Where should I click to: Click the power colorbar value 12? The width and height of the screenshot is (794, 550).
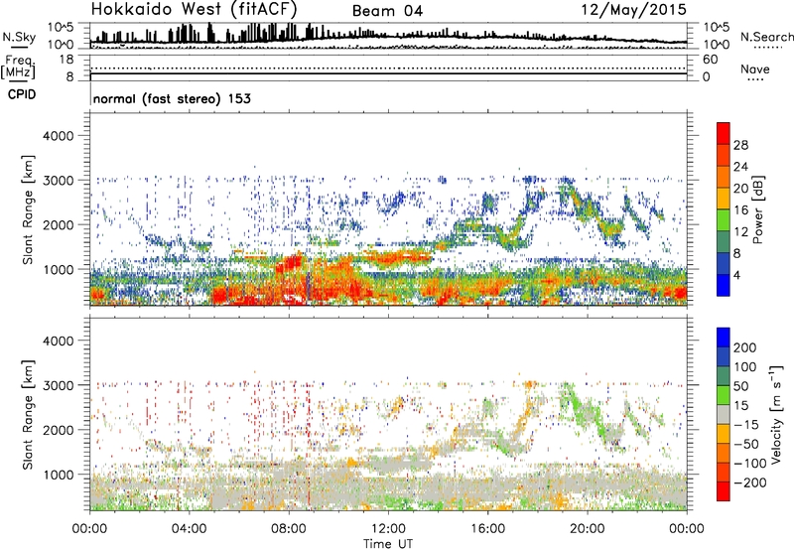pyautogui.click(x=740, y=232)
